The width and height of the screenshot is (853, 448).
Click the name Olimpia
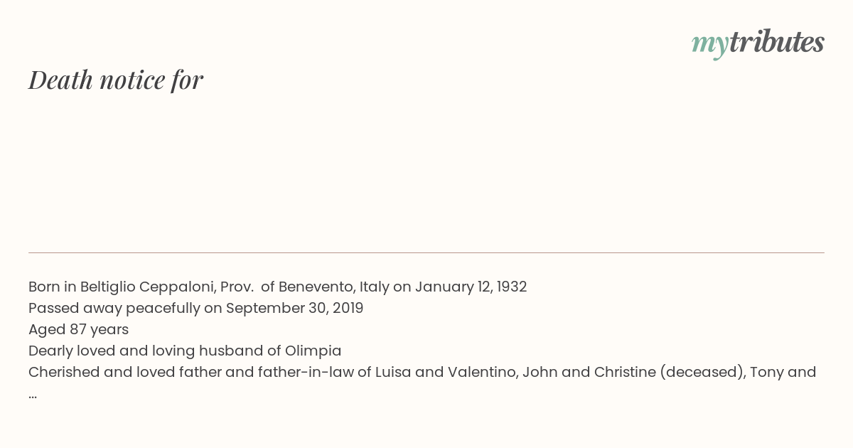coord(313,351)
